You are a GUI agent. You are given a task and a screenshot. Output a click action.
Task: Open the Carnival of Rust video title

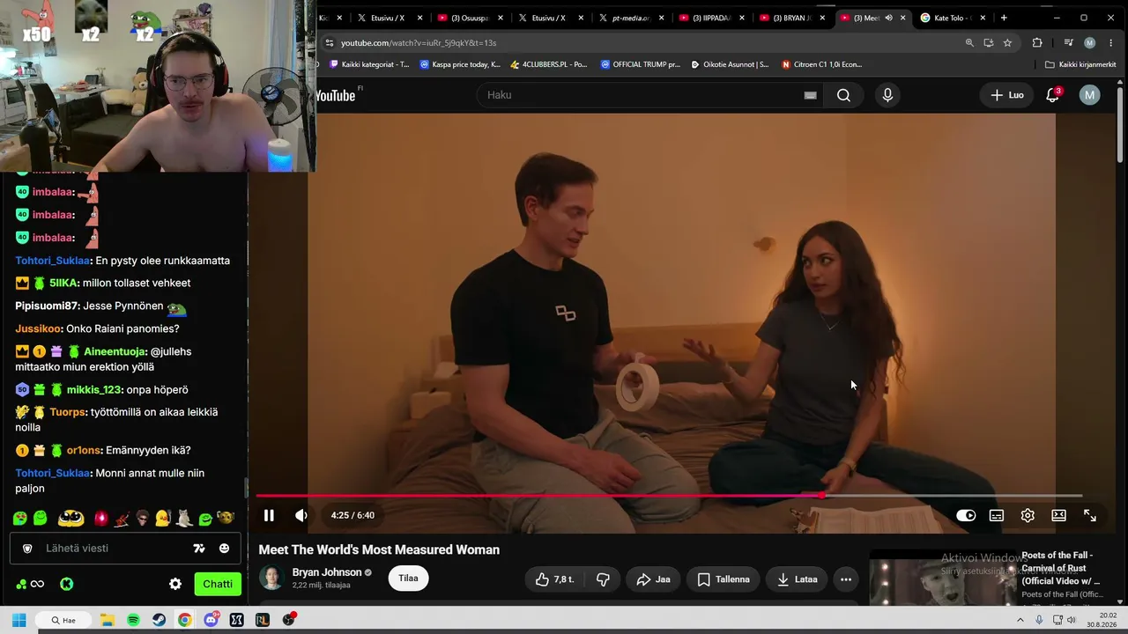[1061, 568]
